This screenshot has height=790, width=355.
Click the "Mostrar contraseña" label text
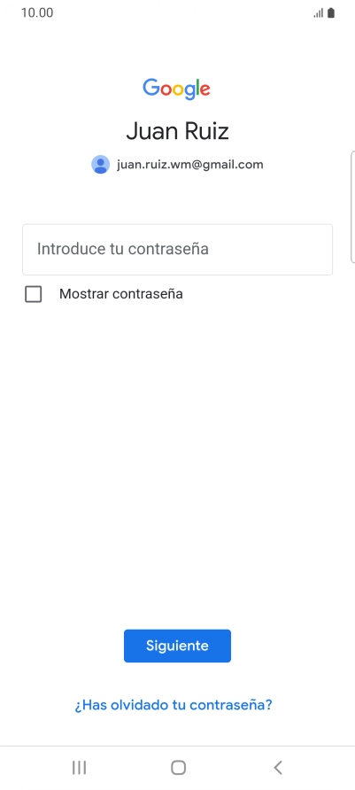click(x=121, y=294)
